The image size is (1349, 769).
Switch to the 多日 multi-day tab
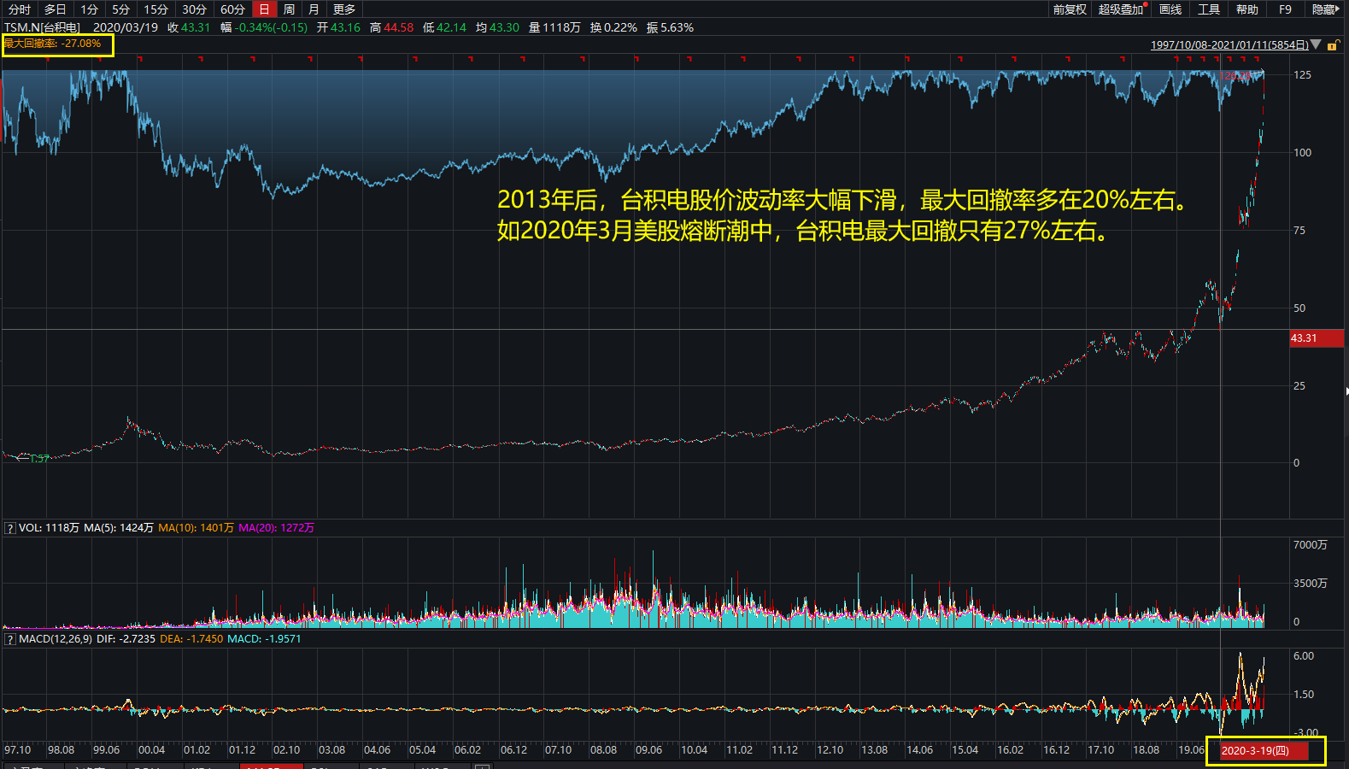pos(55,9)
